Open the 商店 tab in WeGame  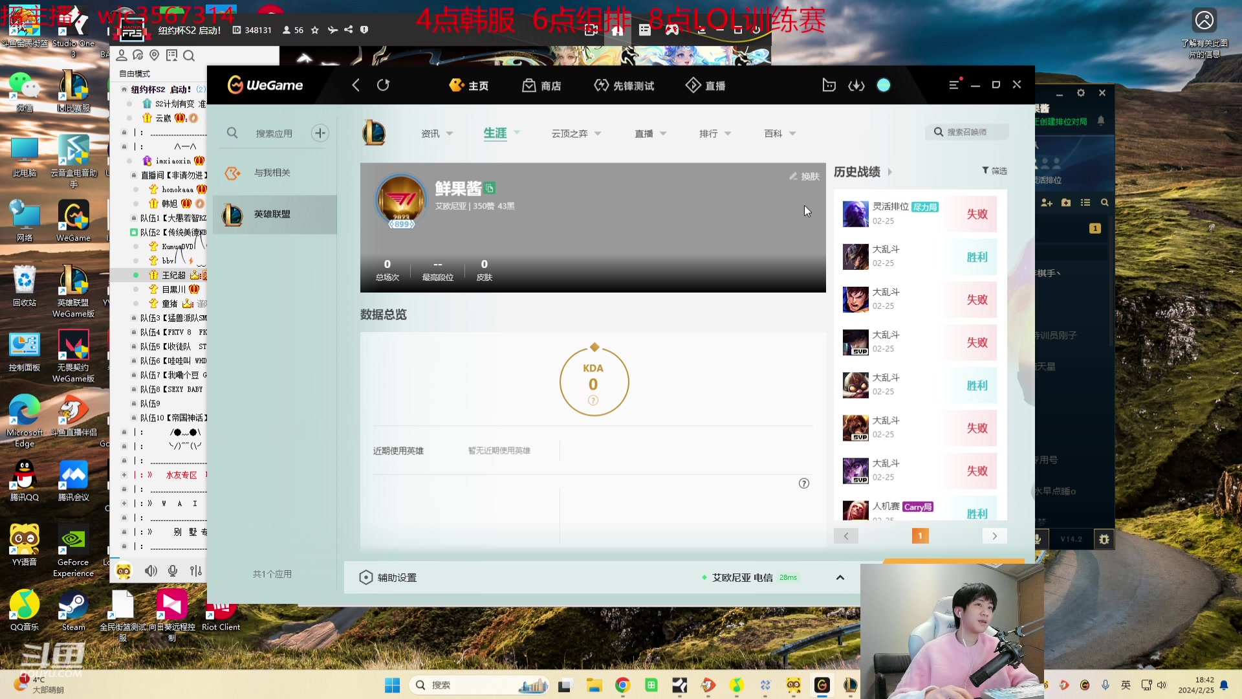(x=541, y=85)
